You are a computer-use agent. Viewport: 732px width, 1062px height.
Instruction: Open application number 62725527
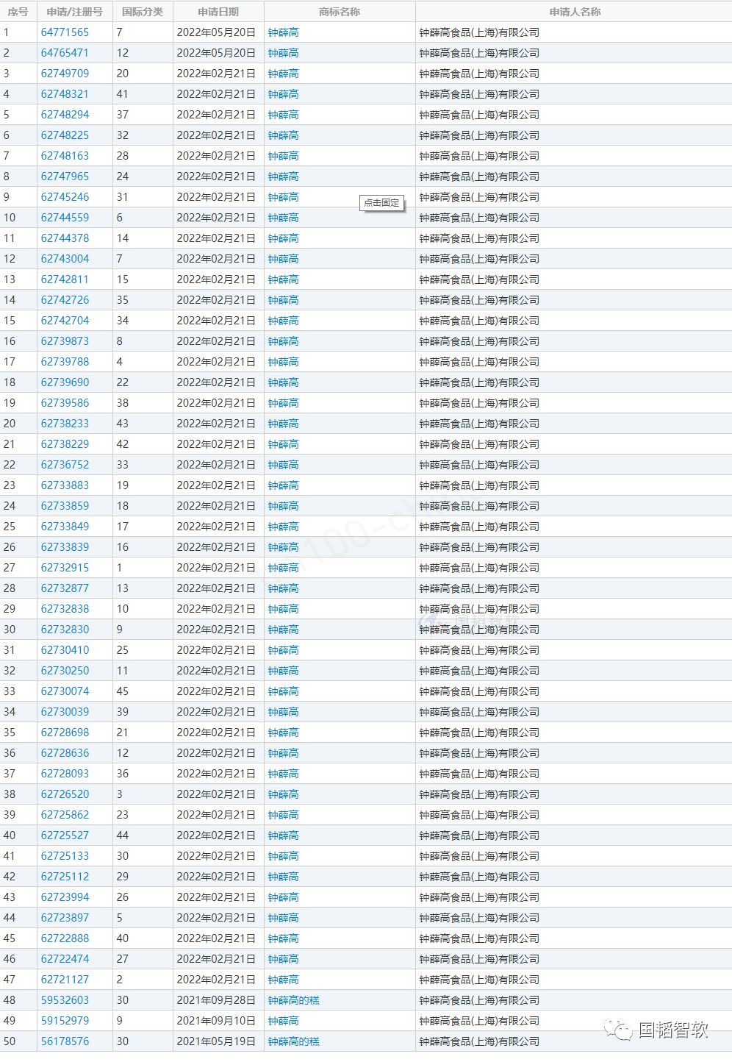pyautogui.click(x=65, y=835)
